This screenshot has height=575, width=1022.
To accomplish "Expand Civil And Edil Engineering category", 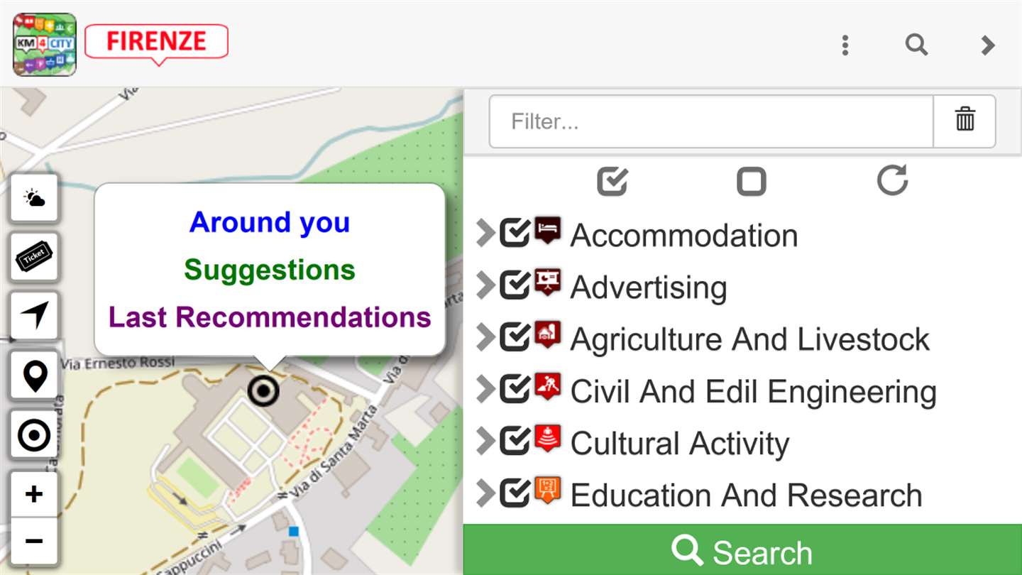I will click(x=485, y=389).
